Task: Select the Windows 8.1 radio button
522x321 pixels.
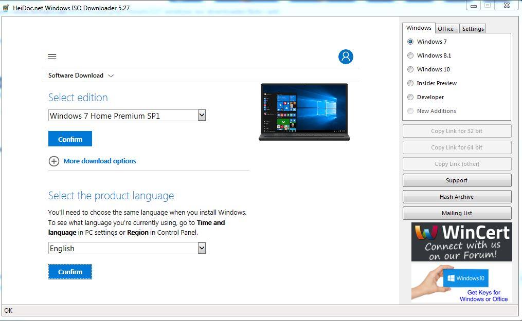Action: 410,55
